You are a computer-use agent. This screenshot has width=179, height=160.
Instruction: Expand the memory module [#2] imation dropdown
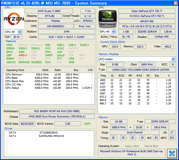[173, 59]
